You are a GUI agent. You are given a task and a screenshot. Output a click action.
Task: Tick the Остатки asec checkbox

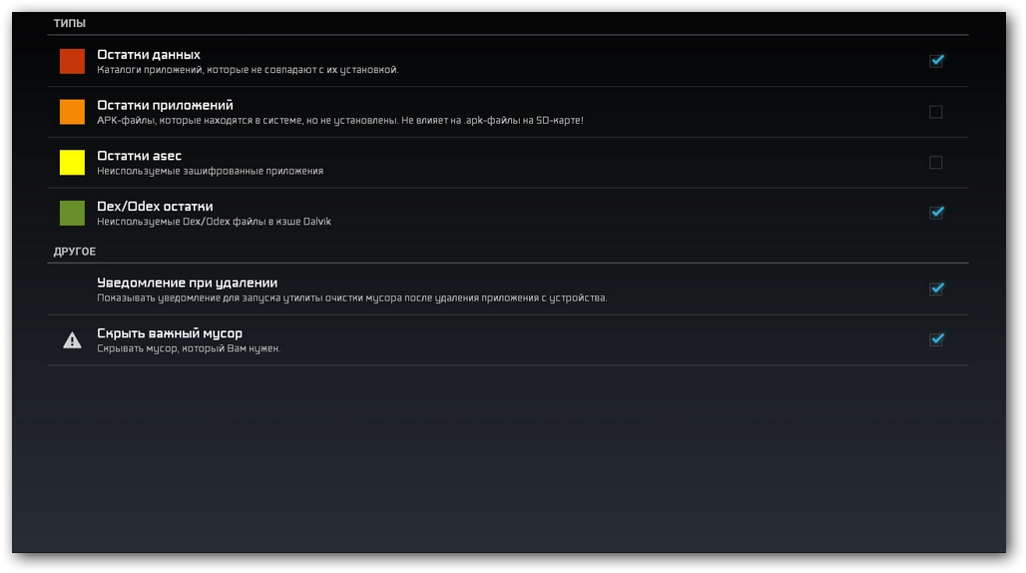coord(935,163)
